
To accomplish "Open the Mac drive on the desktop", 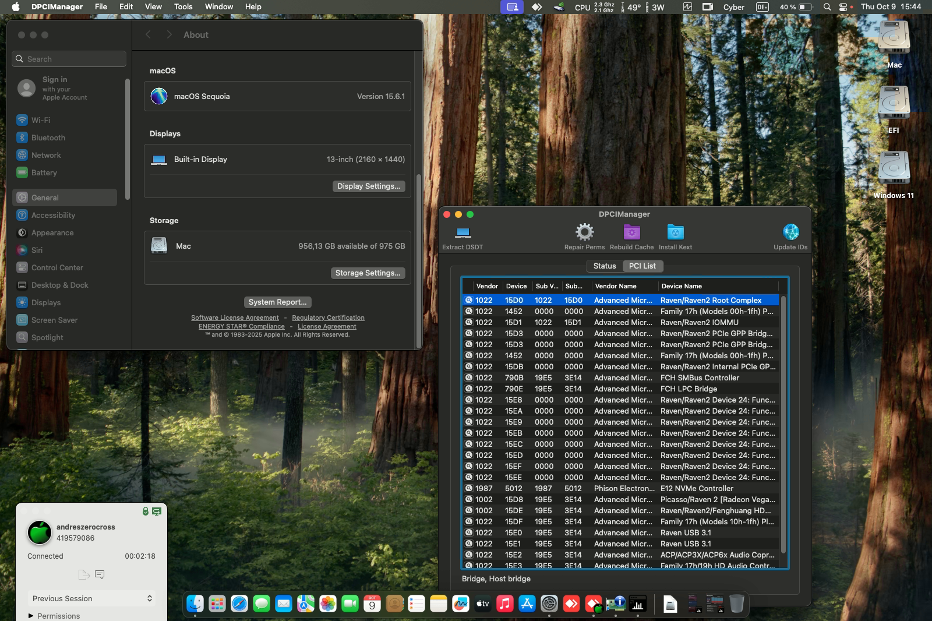I will point(894,38).
